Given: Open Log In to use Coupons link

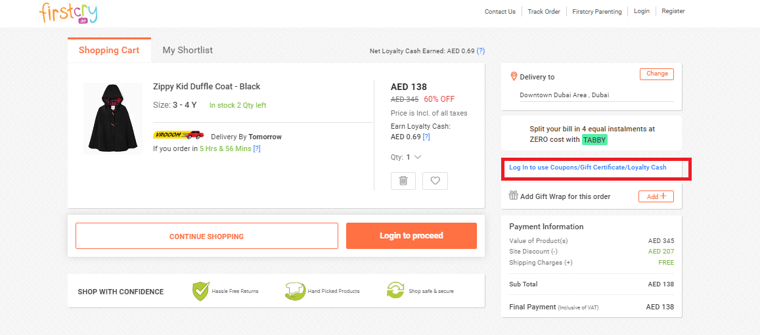Looking at the screenshot, I should (x=588, y=167).
